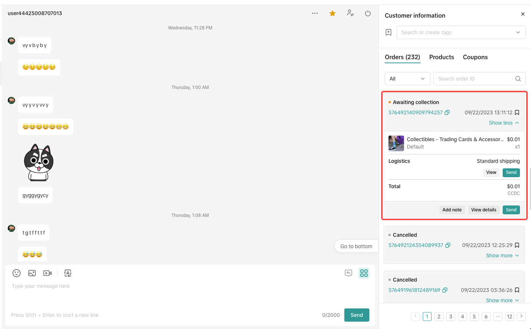Click the View details button
531x329 pixels.
coord(483,210)
